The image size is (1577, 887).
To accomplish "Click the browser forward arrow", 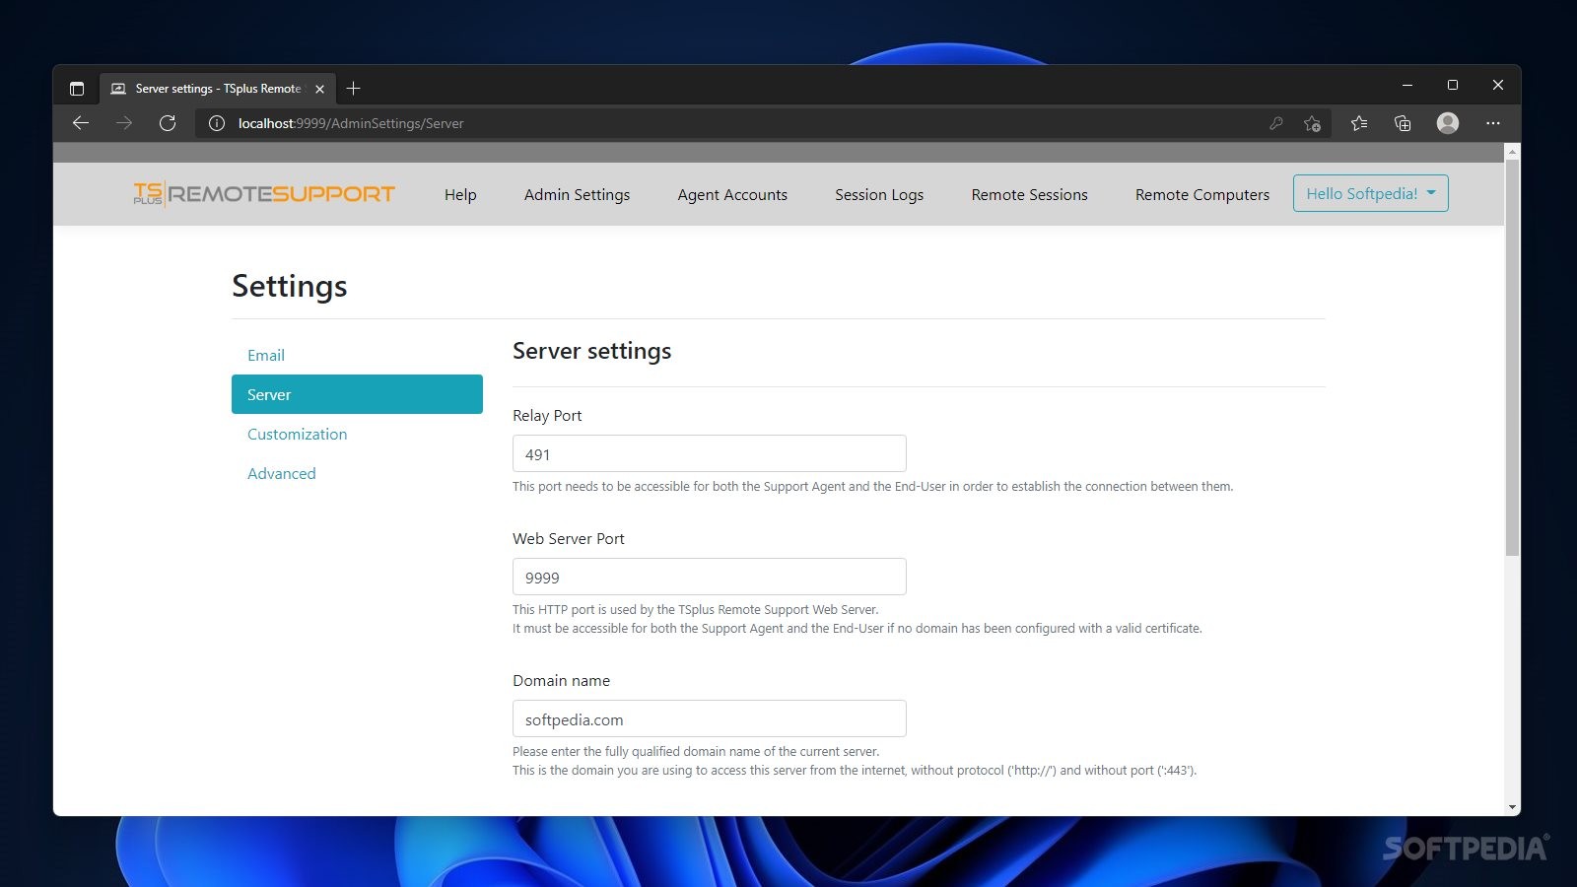I will click(x=124, y=123).
